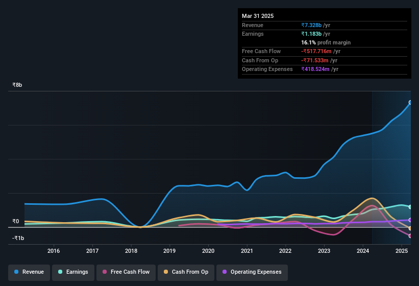Screen dimensions: 419x286
Task: Click the Revenue row label in tooltip
Action: [x=253, y=25]
